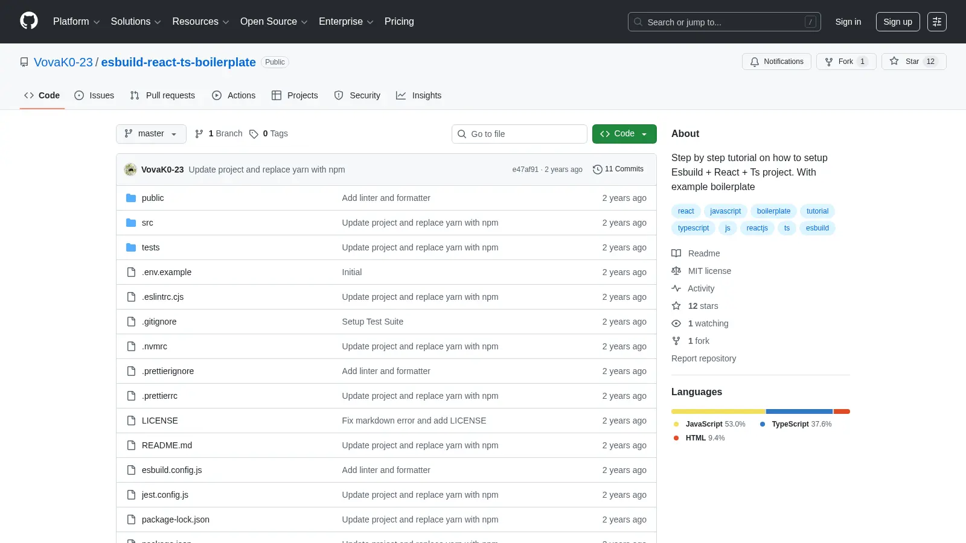Click yellow JavaScript segment of language bar

(x=718, y=411)
